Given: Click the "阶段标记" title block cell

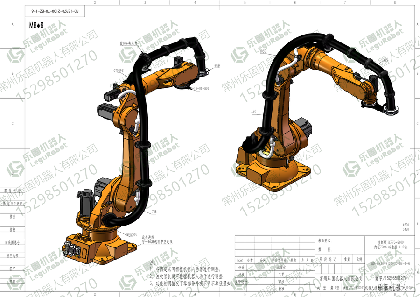Looking at the screenshot, I should pyautogui.click(x=328, y=259).
